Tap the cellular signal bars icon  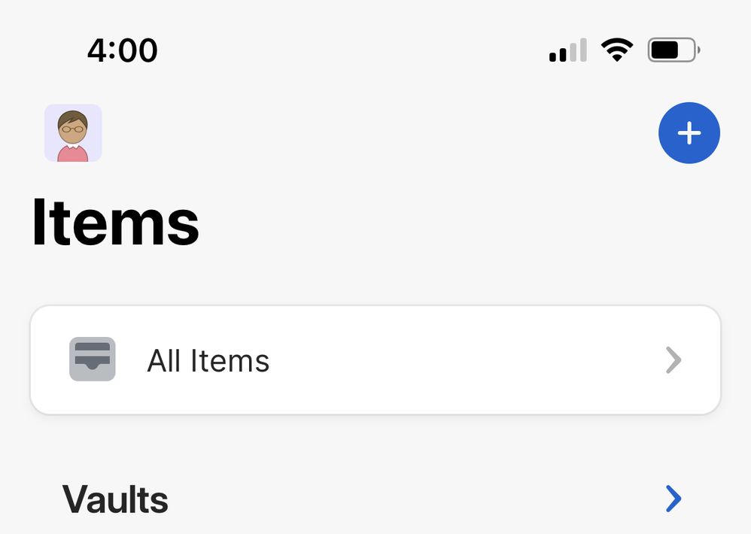click(567, 51)
